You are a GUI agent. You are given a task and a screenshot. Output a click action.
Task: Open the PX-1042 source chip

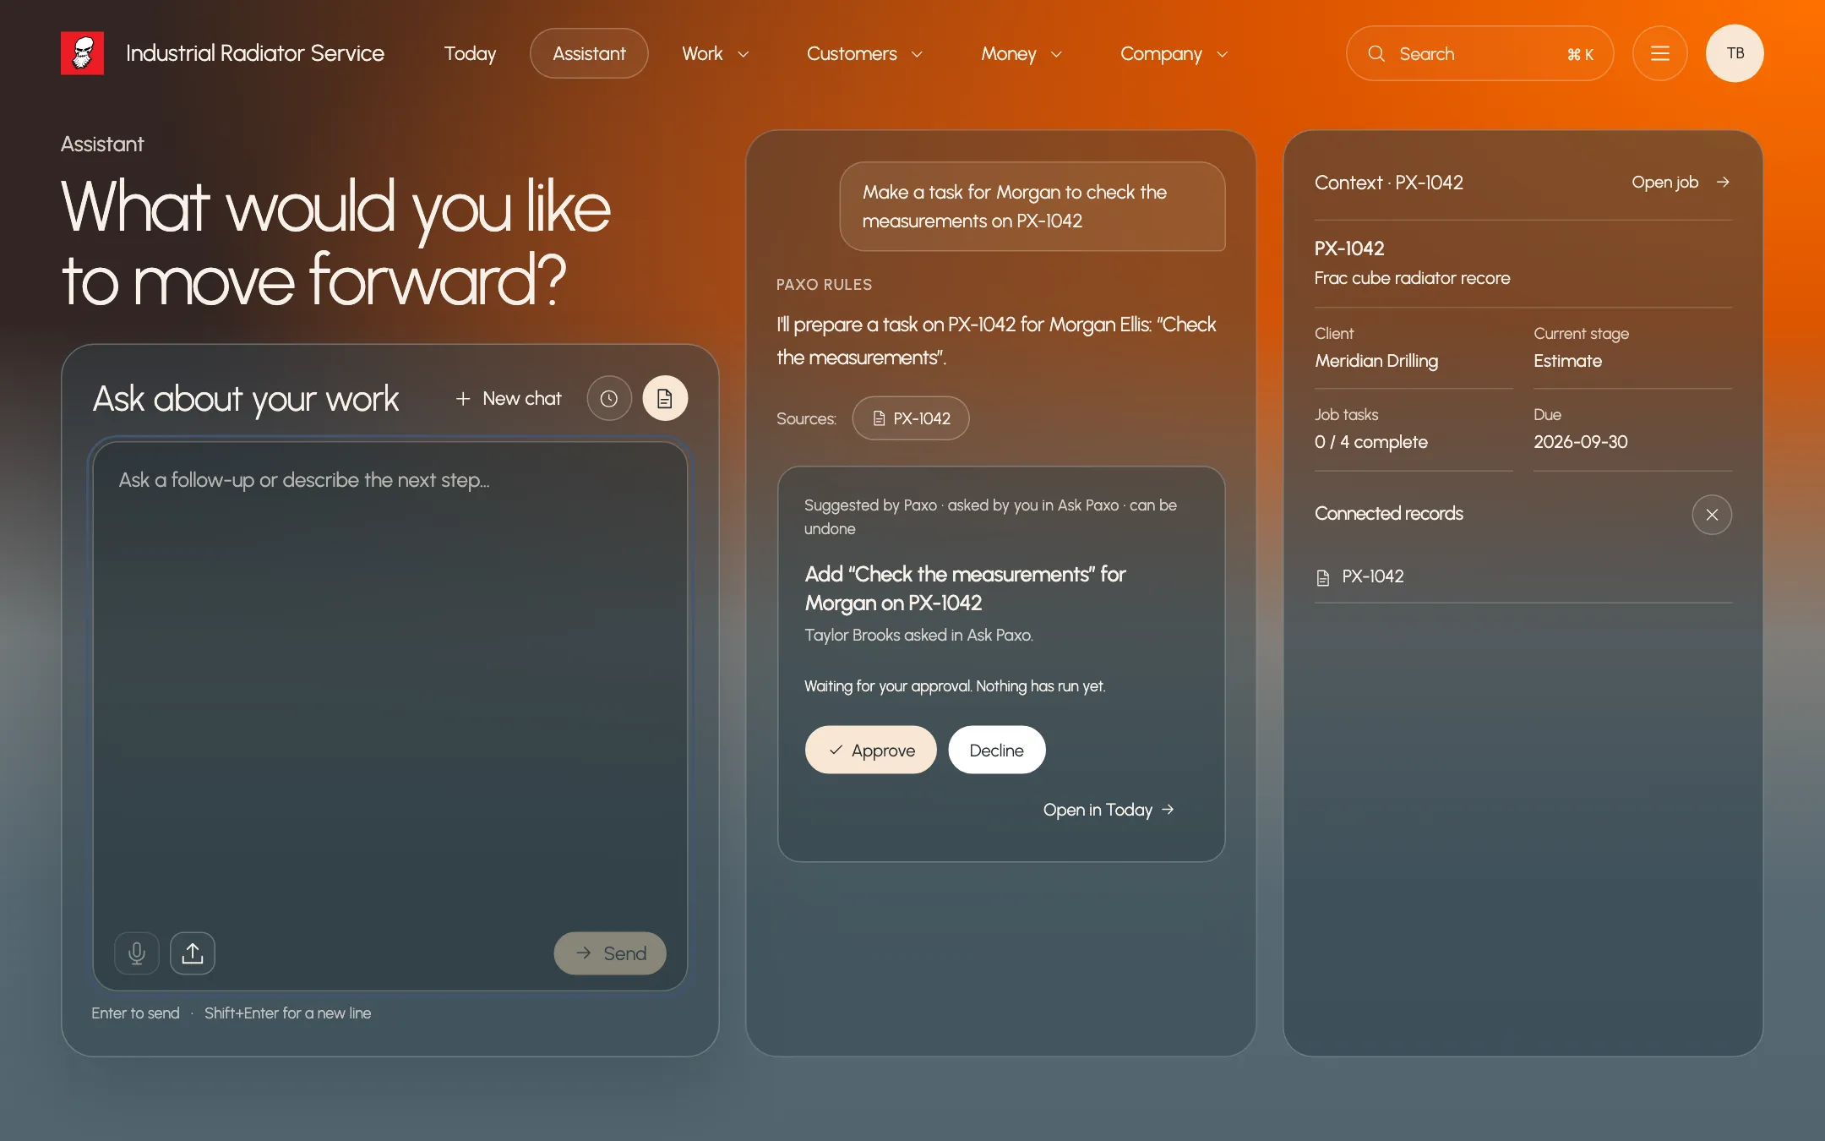click(910, 418)
